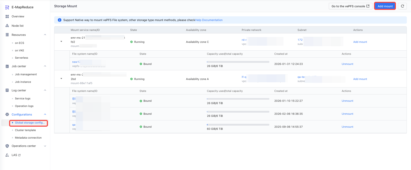The image size is (411, 170).
Task: Open Cluster template
Action: (26, 130)
